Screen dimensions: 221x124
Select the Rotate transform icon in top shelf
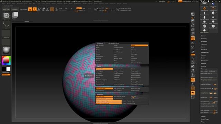(48, 9)
